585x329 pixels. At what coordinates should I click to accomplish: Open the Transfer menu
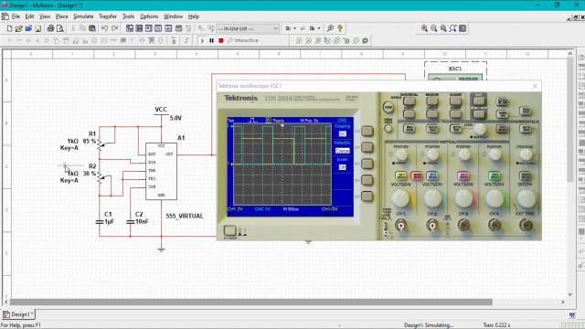[x=108, y=16]
